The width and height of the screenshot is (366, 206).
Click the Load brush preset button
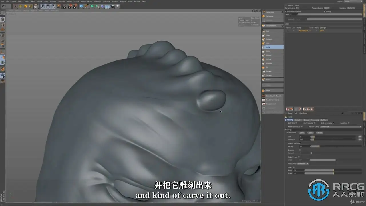coord(302,133)
